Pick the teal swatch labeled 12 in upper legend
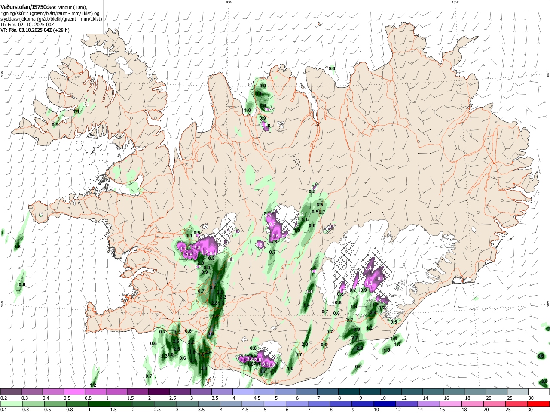Viewport: 550px width, 413px height. click(x=412, y=392)
